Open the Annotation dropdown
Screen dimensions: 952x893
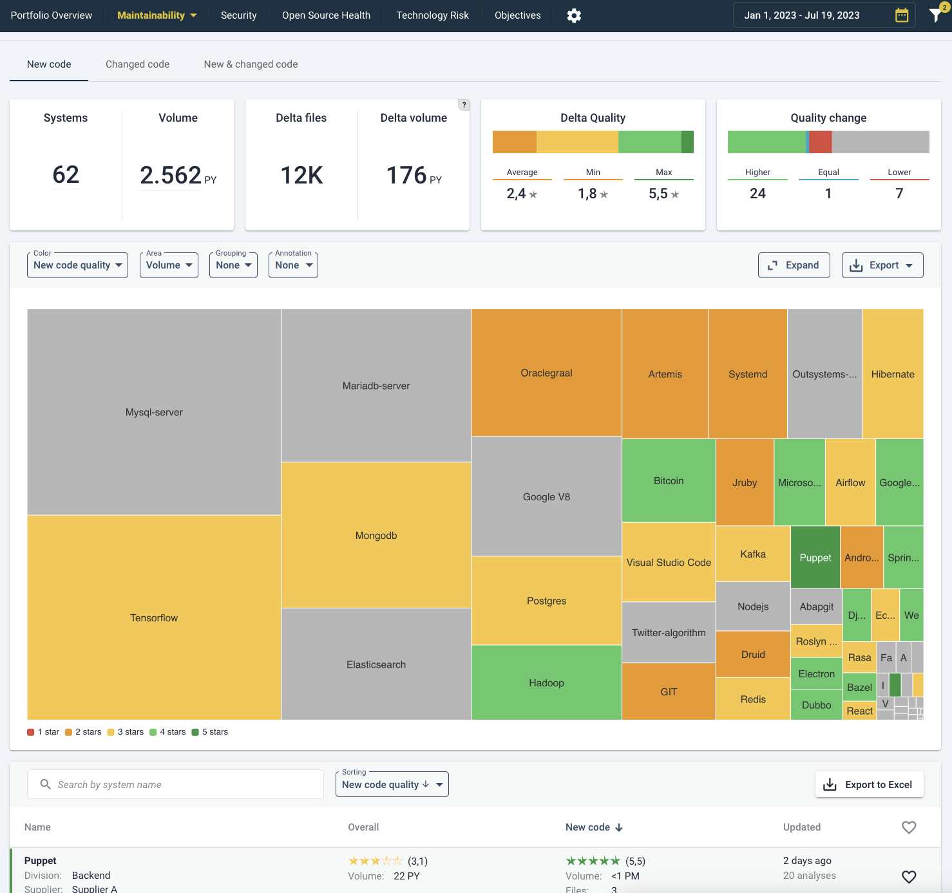point(293,265)
